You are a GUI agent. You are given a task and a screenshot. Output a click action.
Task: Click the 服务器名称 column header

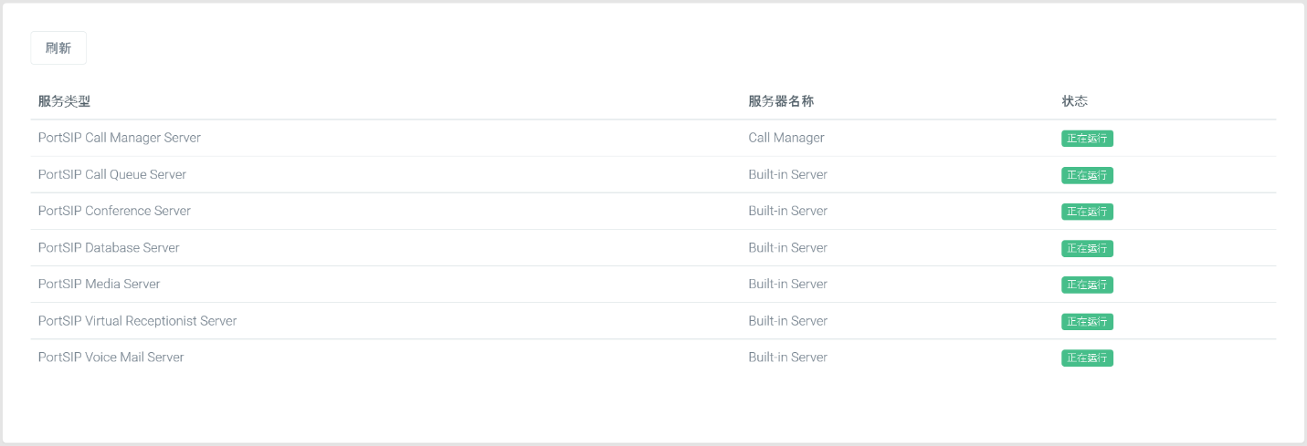coord(781,101)
